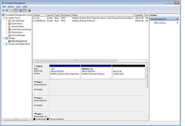Click the Back arrow toolbar icon
Screen dimensions: 185x126
pyautogui.click(x=3, y=10)
